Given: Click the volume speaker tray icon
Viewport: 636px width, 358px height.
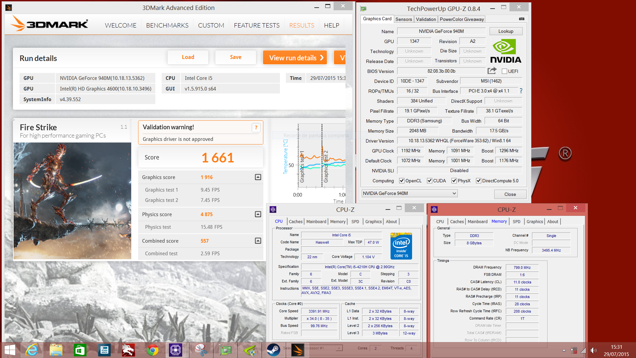Looking at the screenshot, I should click(x=593, y=350).
